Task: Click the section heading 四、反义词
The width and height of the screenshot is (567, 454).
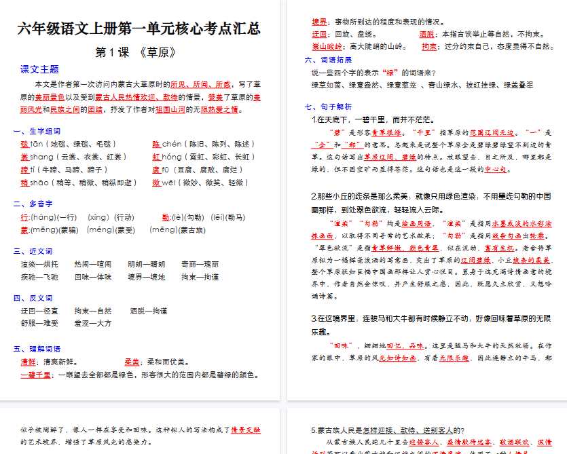Action: point(33,298)
